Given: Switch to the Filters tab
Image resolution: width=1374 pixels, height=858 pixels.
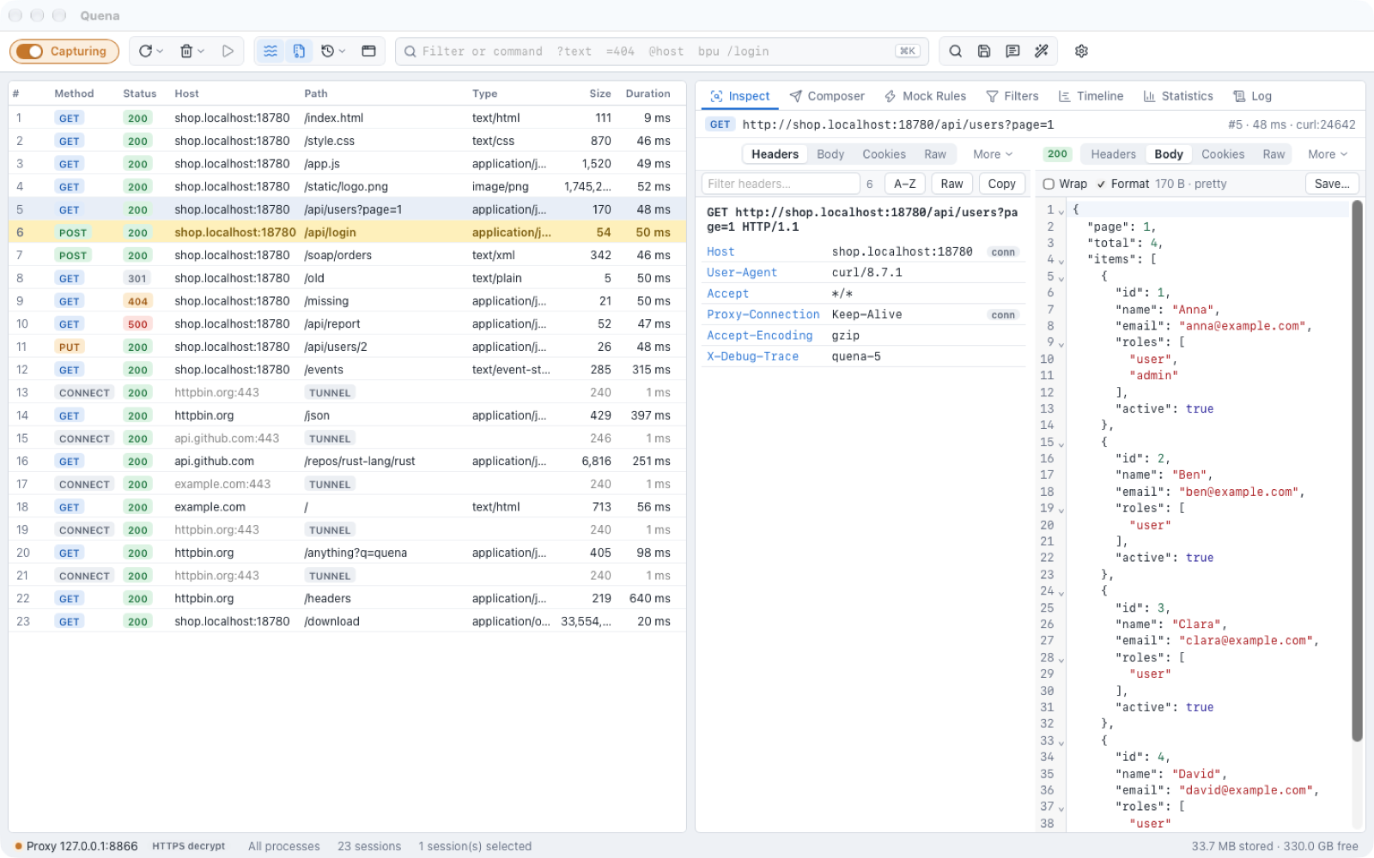Looking at the screenshot, I should [x=1012, y=96].
